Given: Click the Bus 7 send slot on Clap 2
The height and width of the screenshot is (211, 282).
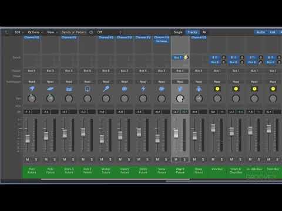Looking at the screenshot, I should [x=178, y=57].
